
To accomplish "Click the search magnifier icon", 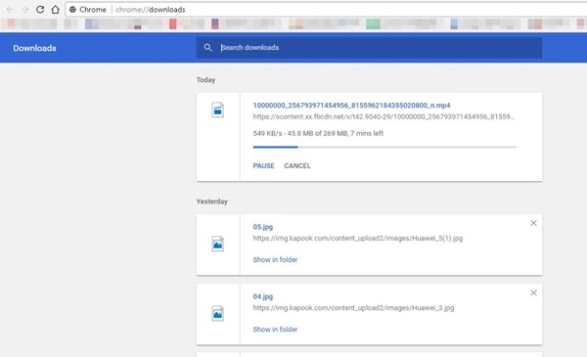I will (x=207, y=48).
